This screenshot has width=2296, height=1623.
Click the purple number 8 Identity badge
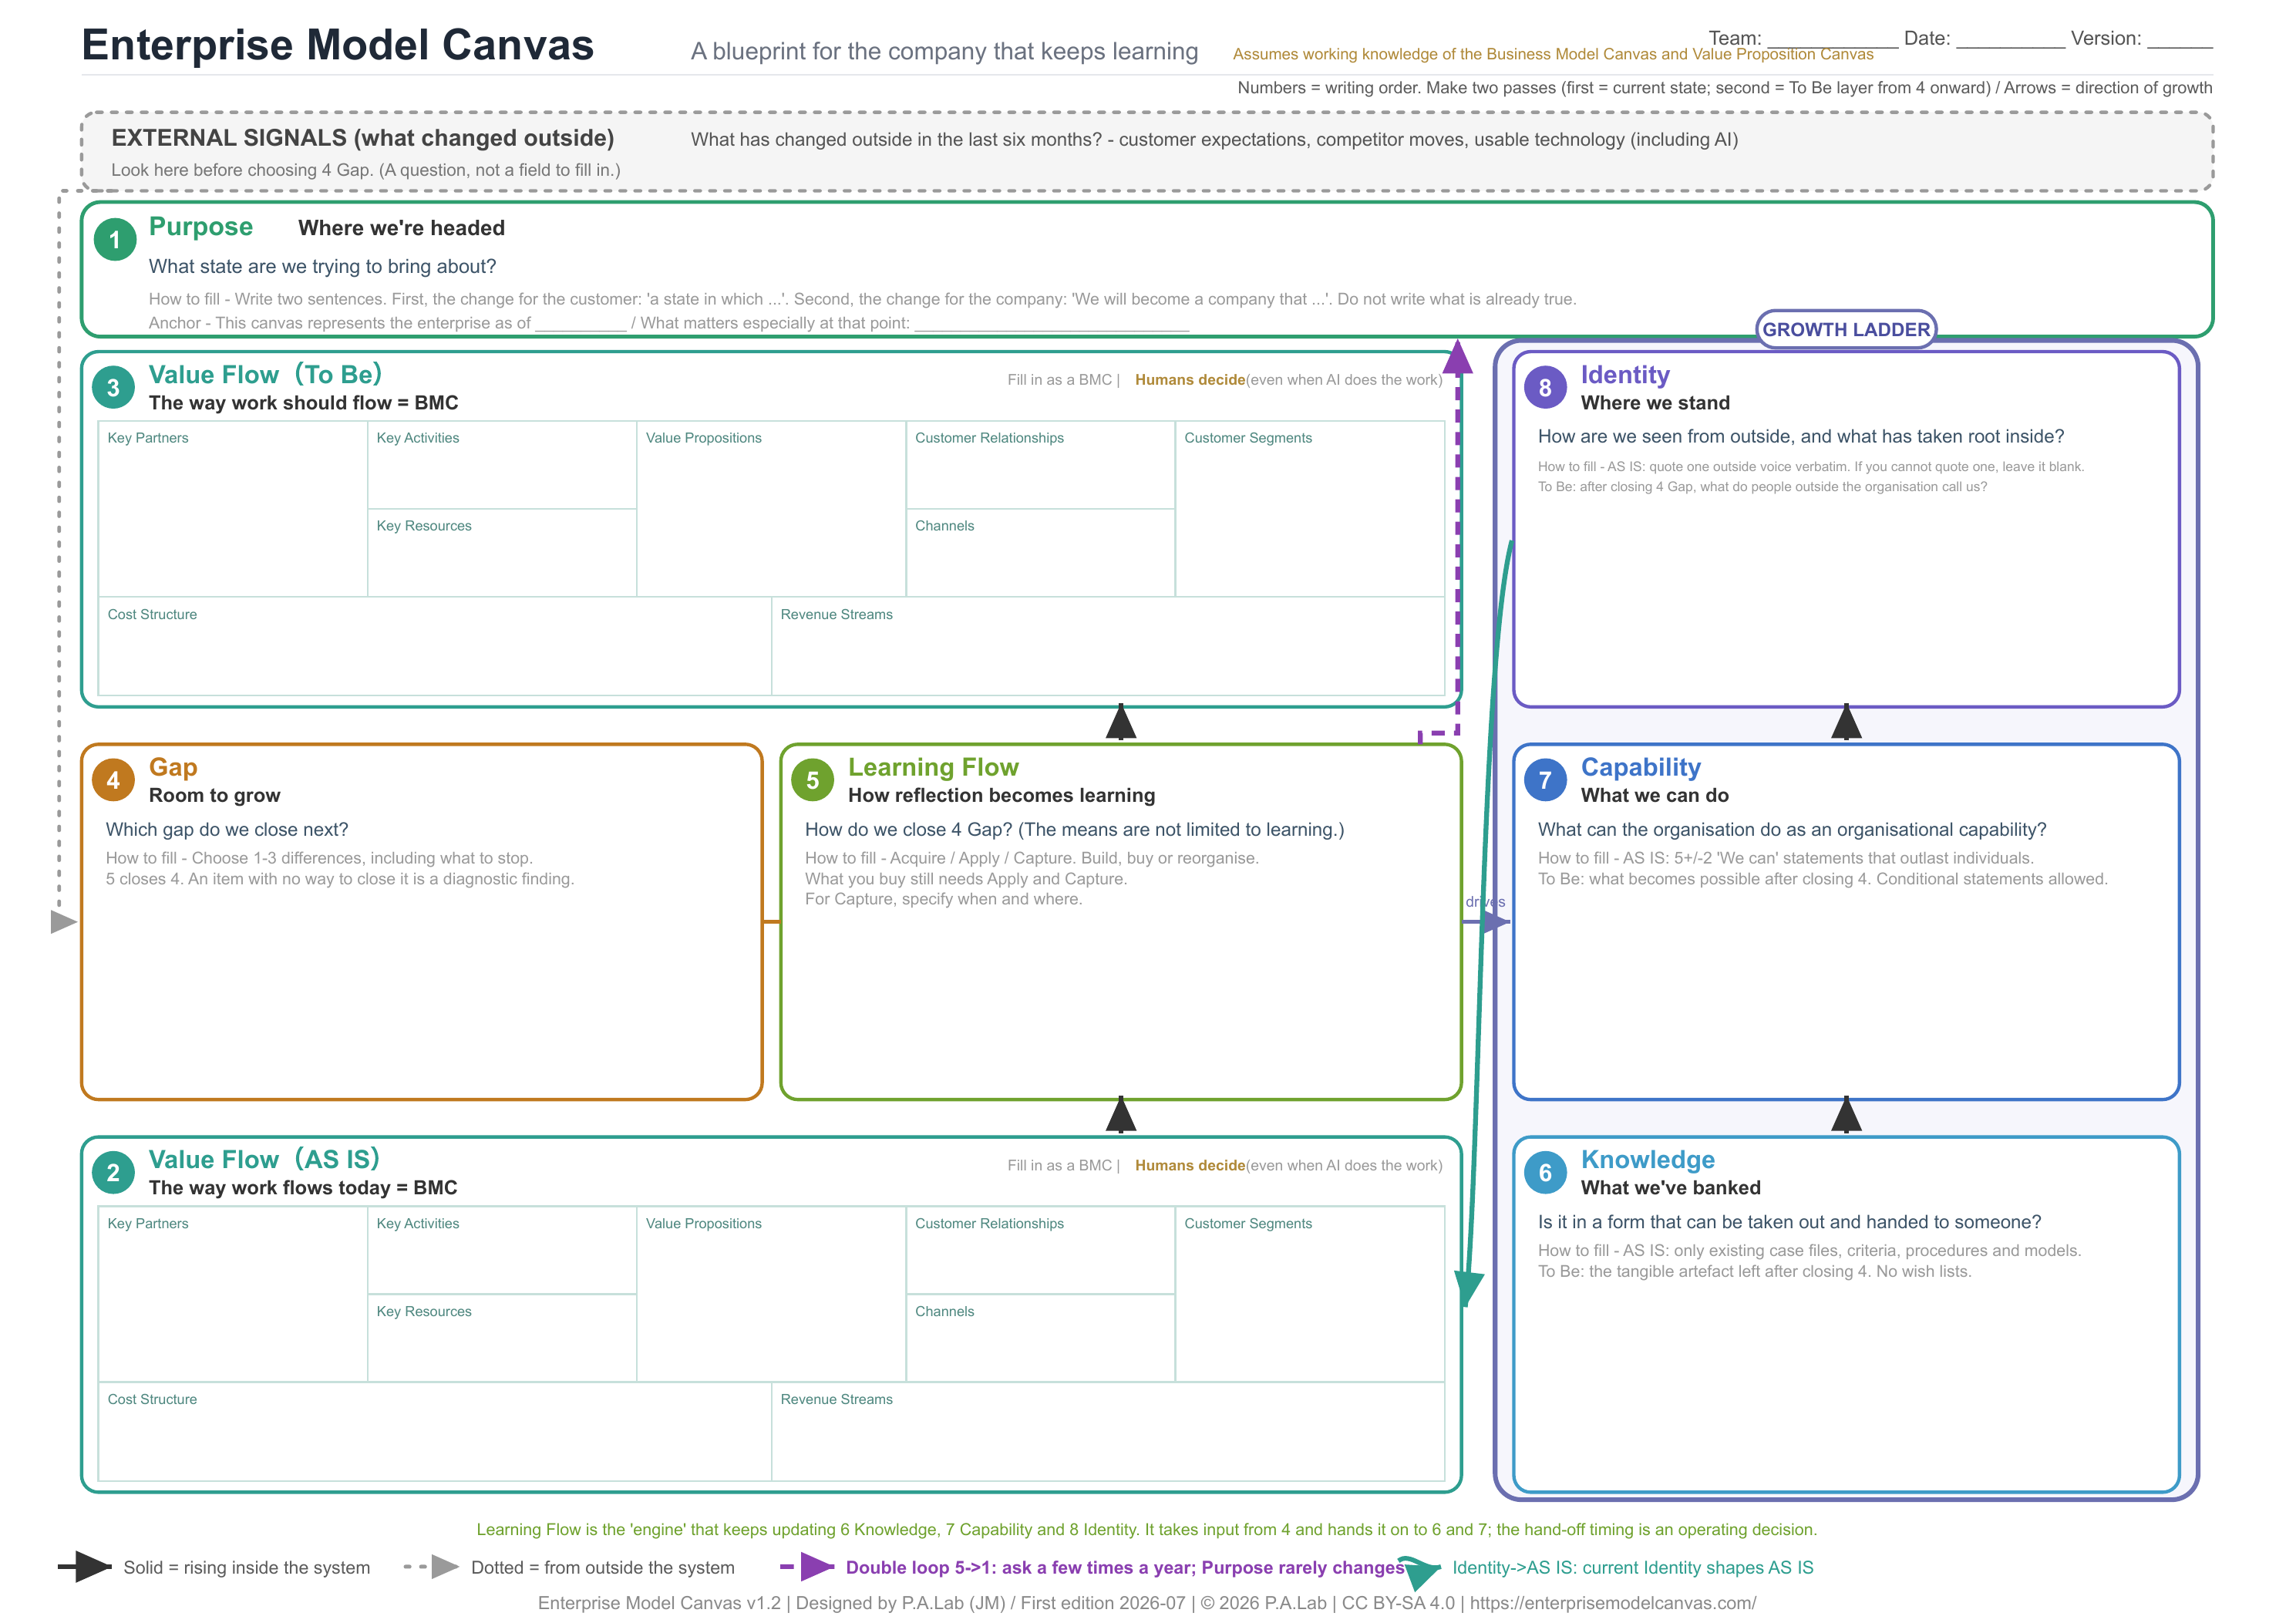point(1545,387)
